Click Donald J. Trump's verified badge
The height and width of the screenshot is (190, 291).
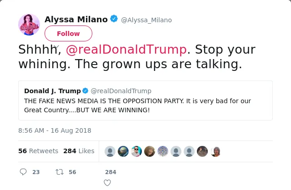click(85, 91)
